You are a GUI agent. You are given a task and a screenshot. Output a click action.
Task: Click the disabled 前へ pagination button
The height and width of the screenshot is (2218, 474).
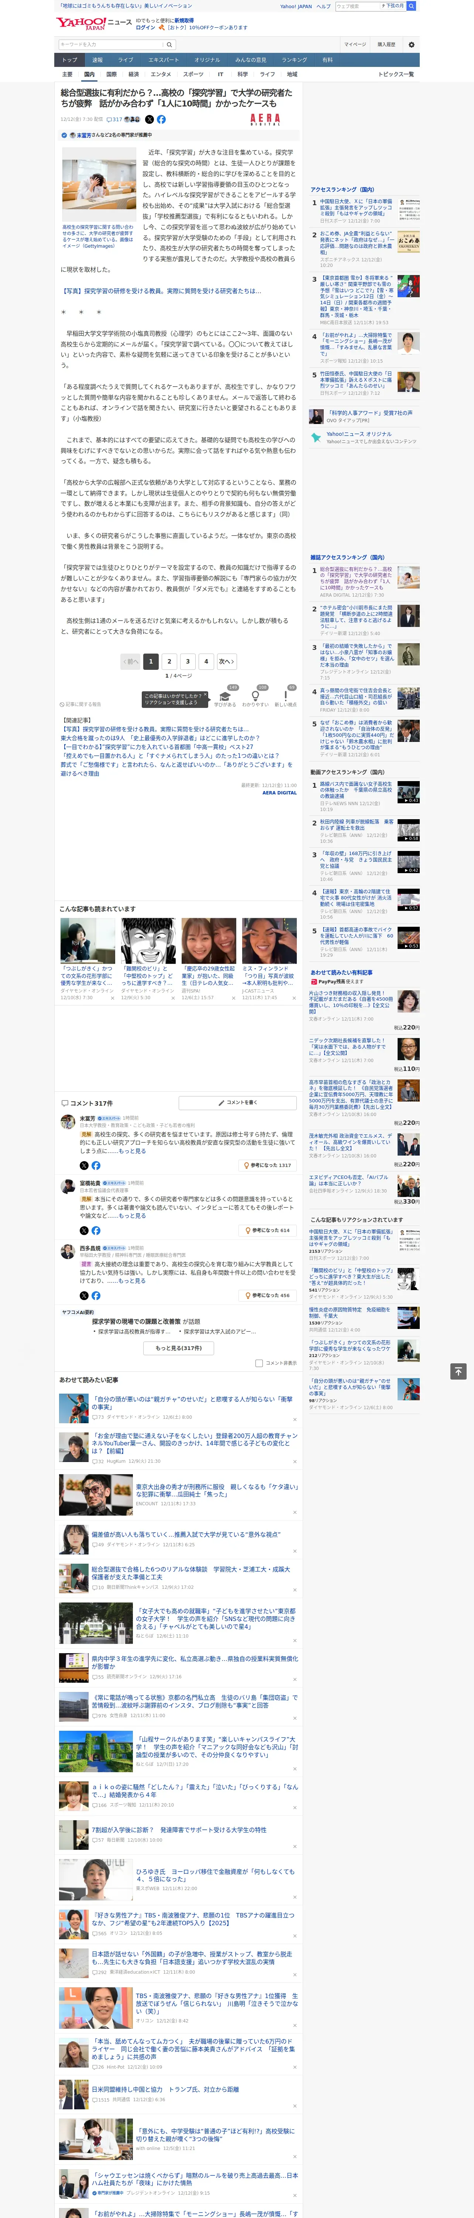[131, 661]
